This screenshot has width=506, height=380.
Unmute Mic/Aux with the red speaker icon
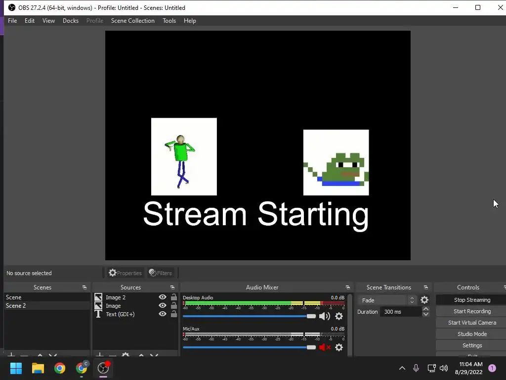tap(324, 347)
